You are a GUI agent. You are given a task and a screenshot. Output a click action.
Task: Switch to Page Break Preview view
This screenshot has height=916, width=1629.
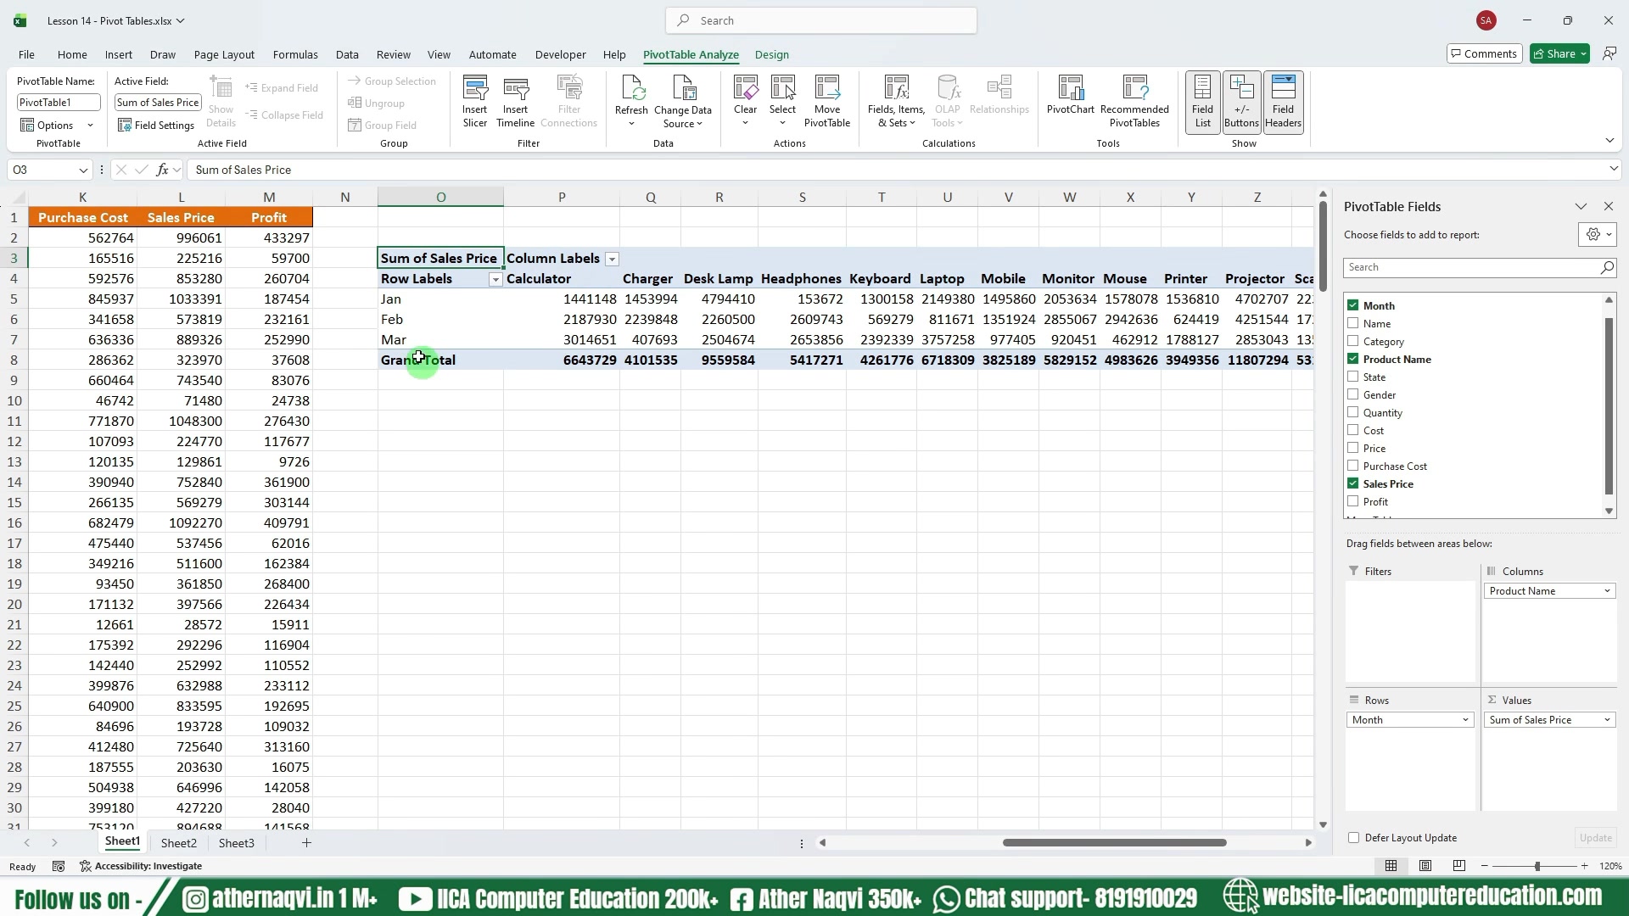(1459, 866)
